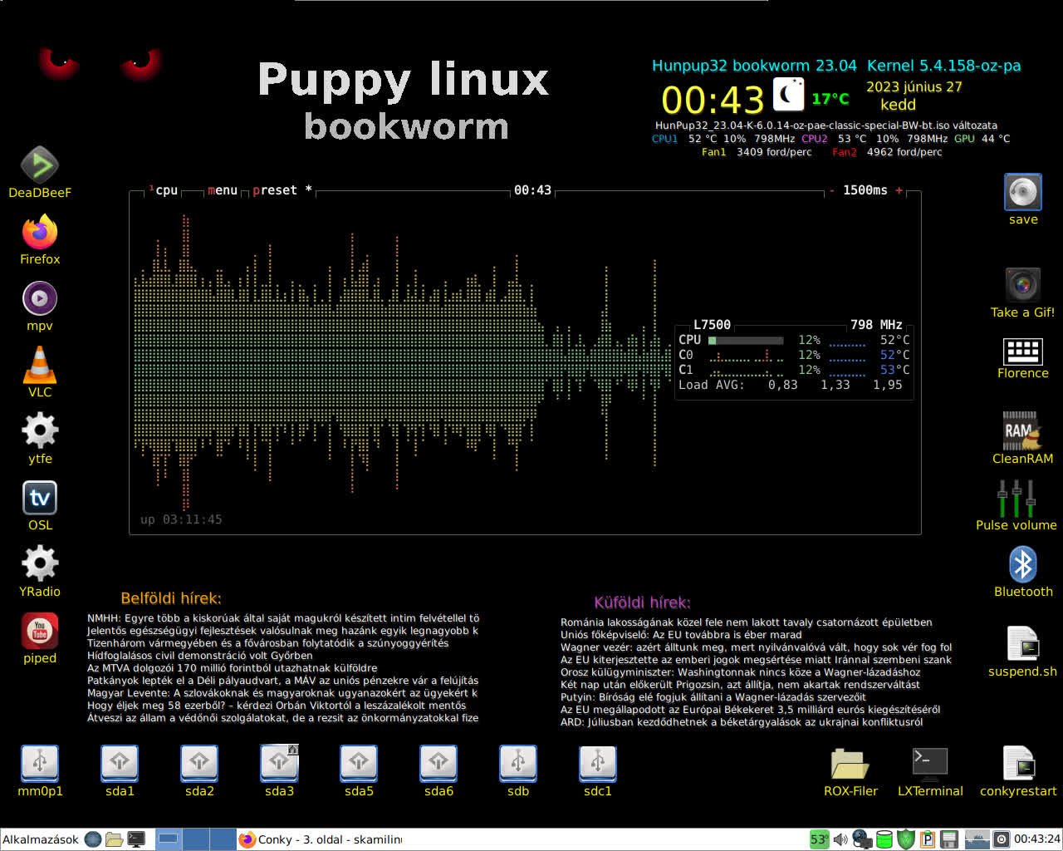Open the mounted sda3 drive icon
The image size is (1063, 851).
[279, 764]
